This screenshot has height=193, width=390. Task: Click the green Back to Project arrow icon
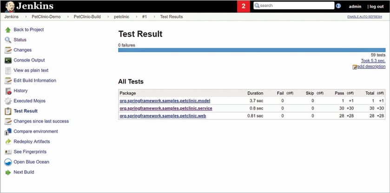click(8, 30)
